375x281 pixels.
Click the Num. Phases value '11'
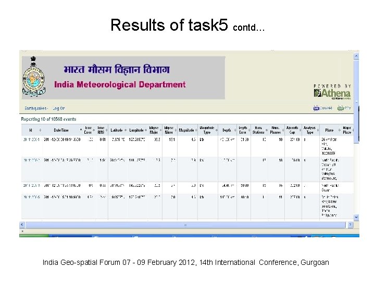pos(281,197)
